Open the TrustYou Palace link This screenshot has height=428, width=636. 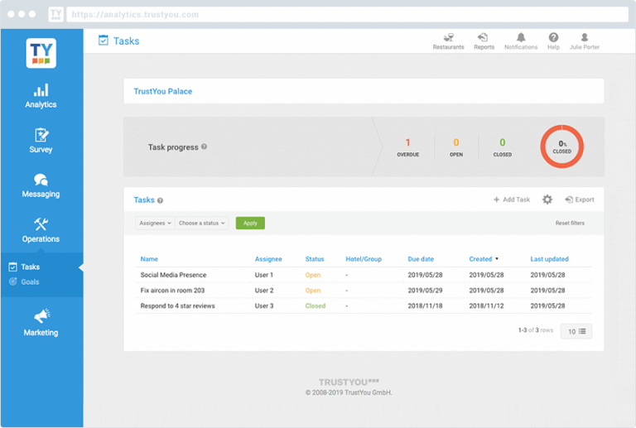(163, 91)
